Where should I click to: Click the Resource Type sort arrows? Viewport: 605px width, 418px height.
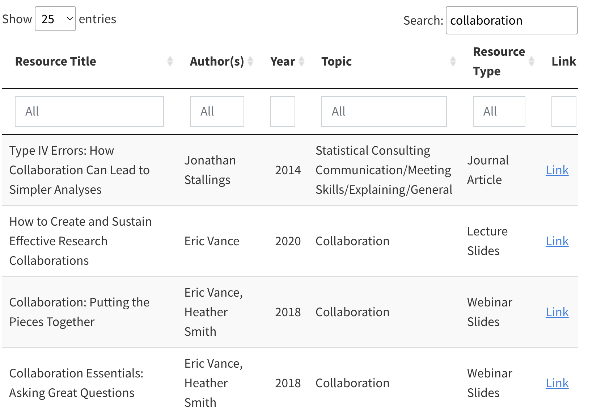pyautogui.click(x=531, y=62)
